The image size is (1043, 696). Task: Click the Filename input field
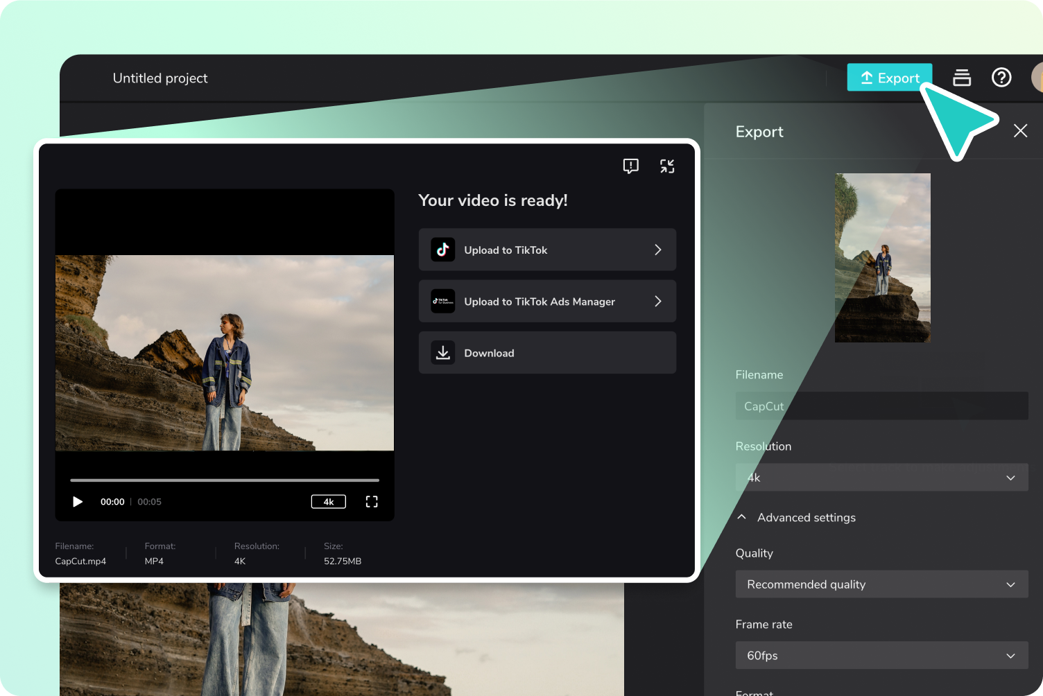(x=881, y=406)
